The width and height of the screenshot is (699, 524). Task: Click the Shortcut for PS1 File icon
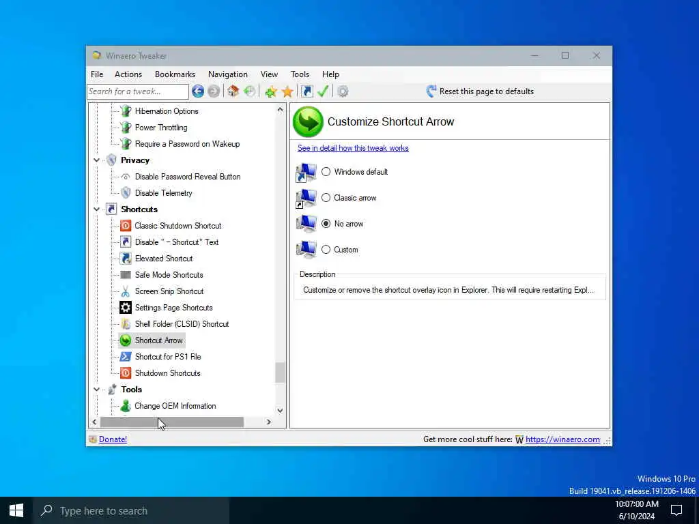[126, 356]
